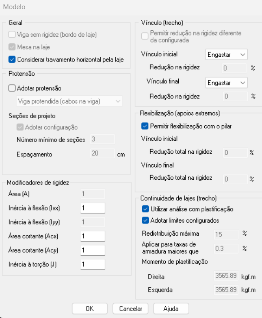262x318 pixels.
Task: Click the Inércia à torção (J) field
Action: click(93, 264)
